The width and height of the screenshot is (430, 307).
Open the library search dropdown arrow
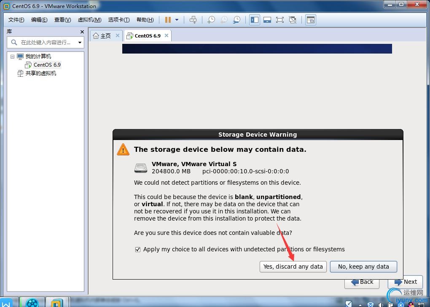(x=80, y=42)
